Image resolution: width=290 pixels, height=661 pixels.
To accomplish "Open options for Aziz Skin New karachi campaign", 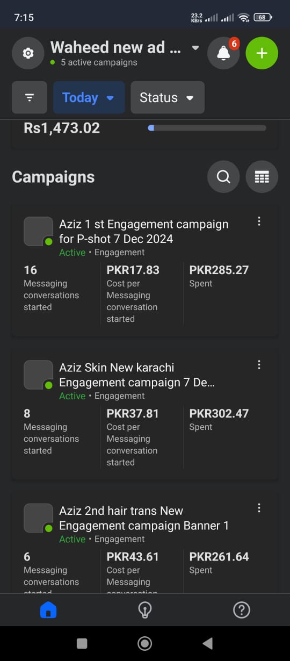I will tap(259, 365).
